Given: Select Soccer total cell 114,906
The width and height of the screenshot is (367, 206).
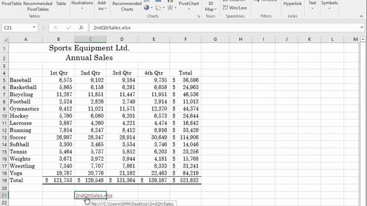Looking at the screenshot, I should coord(185,137).
